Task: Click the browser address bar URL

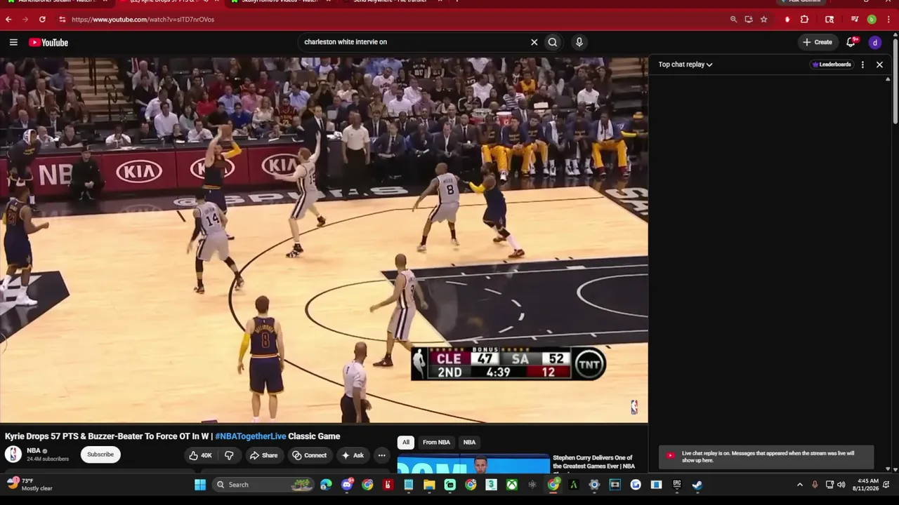Action: pos(143,20)
